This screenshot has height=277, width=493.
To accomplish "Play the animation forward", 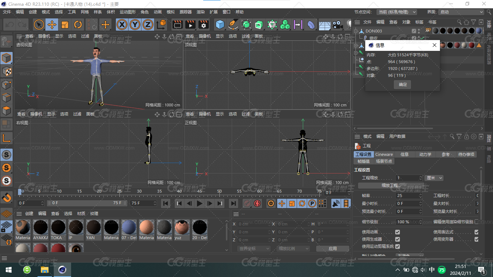I will pos(200,203).
